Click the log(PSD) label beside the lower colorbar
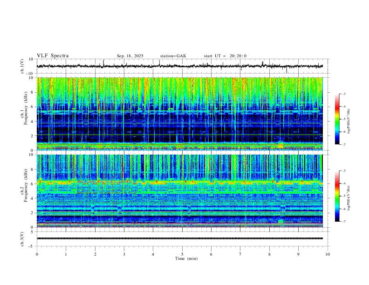Image resolution: width=369 pixels, height=285 pixels. click(349, 198)
